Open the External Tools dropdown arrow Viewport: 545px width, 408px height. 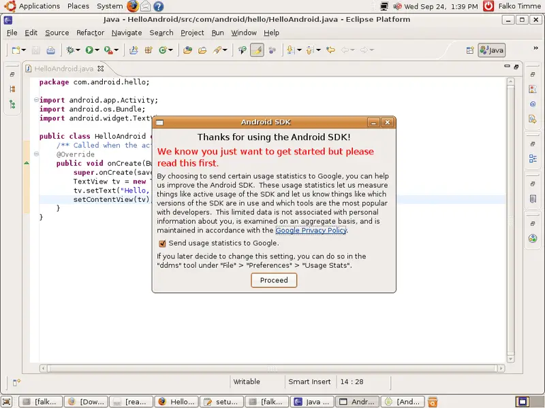pos(116,50)
